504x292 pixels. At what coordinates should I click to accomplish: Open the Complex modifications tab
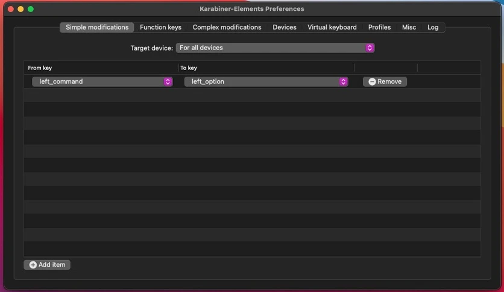(227, 27)
